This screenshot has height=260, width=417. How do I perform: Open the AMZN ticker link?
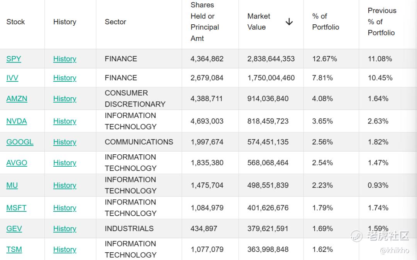(17, 98)
